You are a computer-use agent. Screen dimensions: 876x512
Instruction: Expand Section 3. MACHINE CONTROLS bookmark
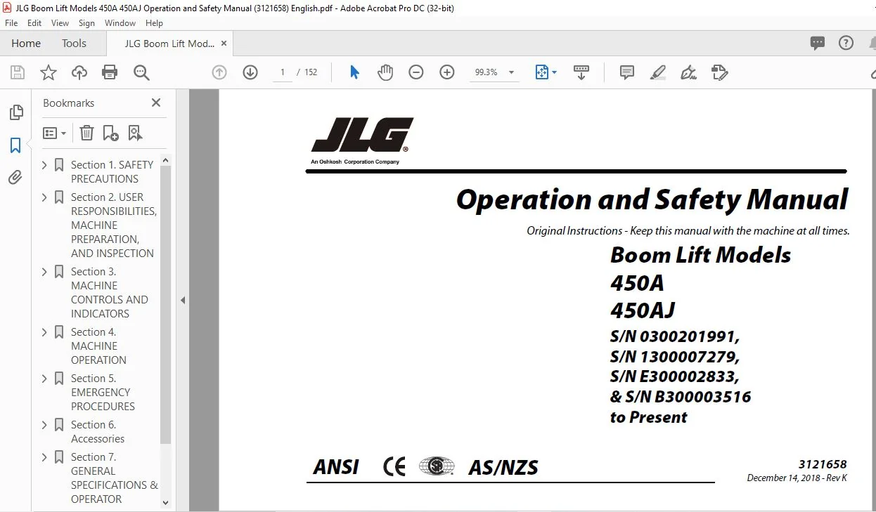tap(44, 272)
